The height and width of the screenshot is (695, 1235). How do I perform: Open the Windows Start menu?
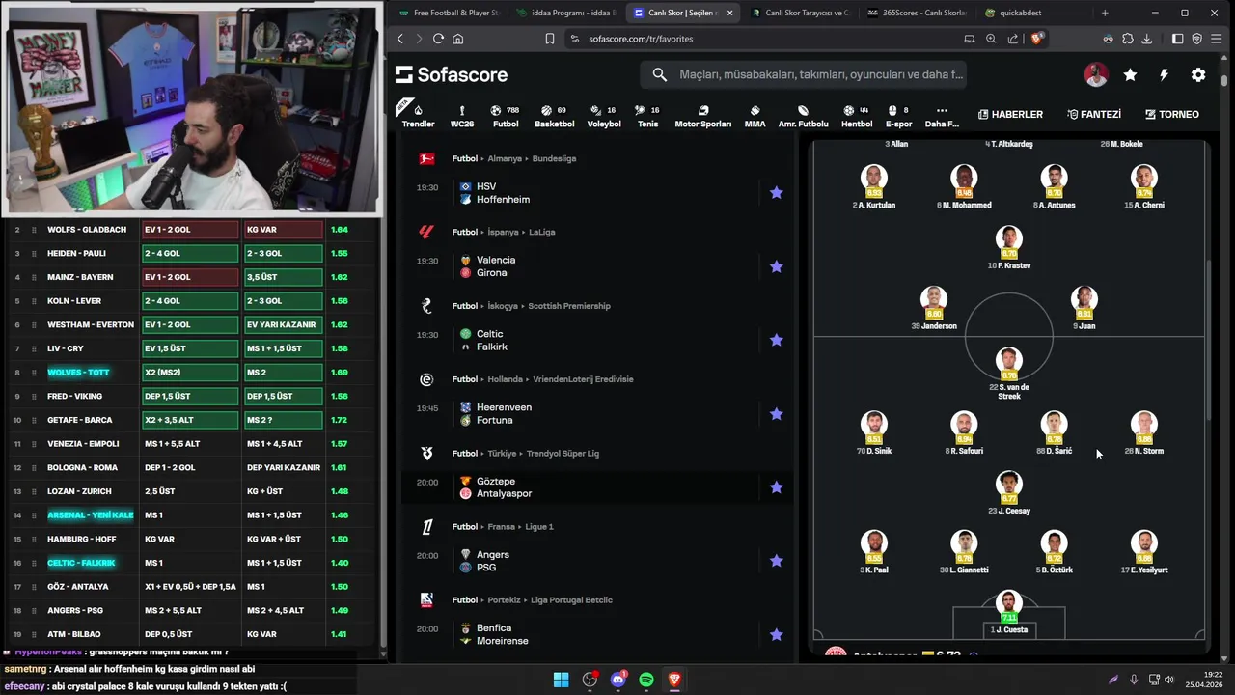coord(561,680)
